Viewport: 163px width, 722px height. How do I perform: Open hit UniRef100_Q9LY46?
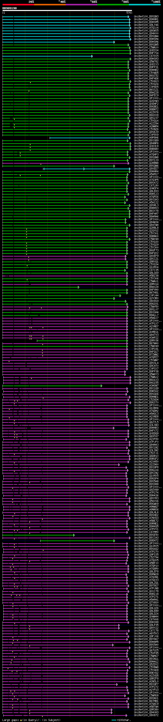[146, 25]
